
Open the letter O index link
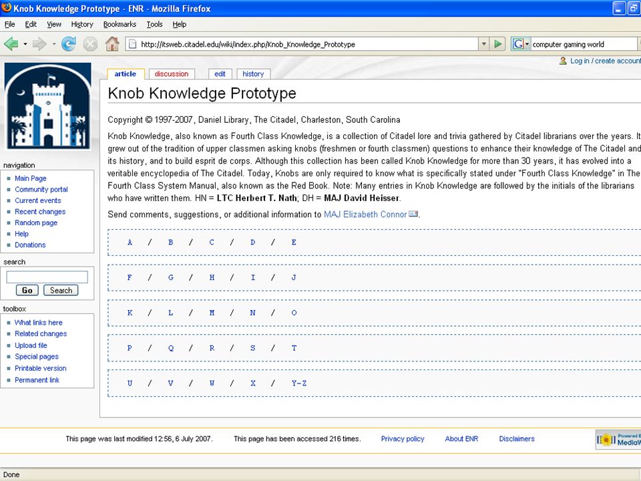point(294,313)
